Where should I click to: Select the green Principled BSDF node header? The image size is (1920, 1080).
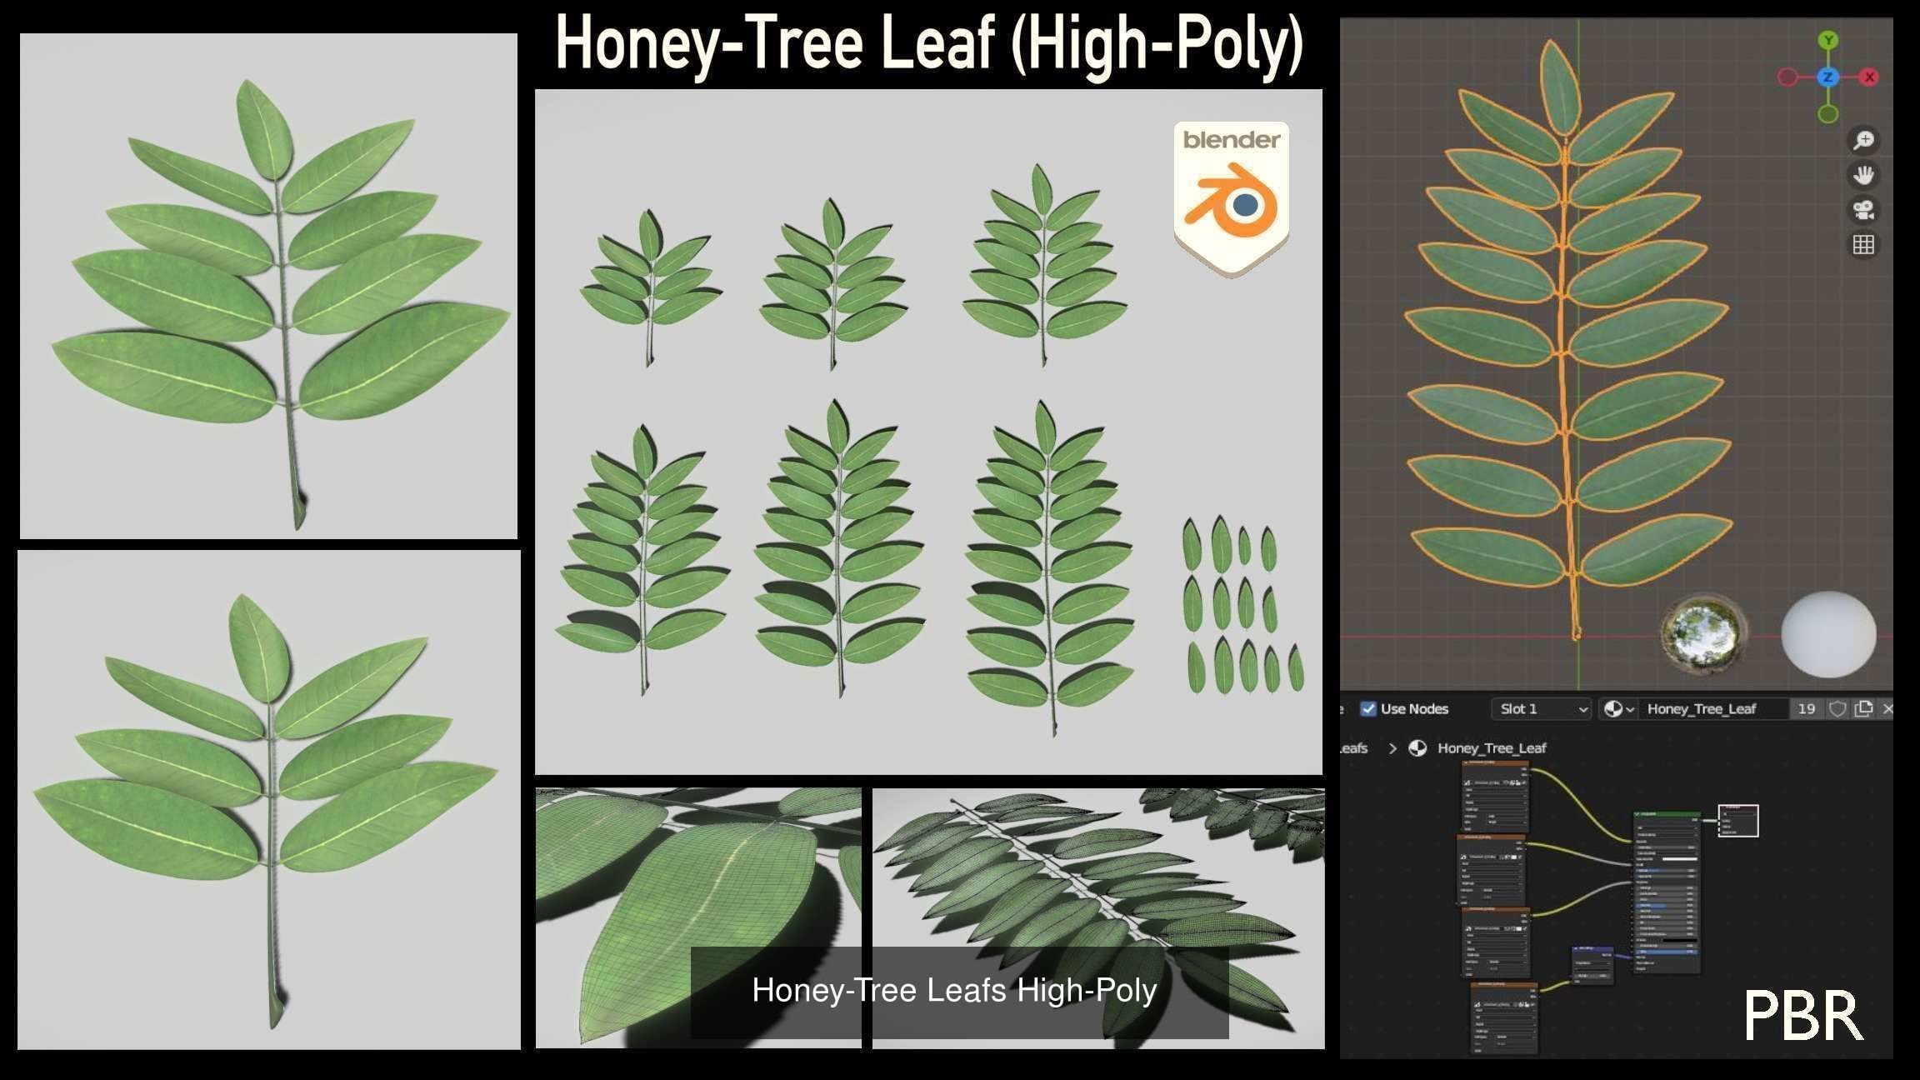(1666, 813)
